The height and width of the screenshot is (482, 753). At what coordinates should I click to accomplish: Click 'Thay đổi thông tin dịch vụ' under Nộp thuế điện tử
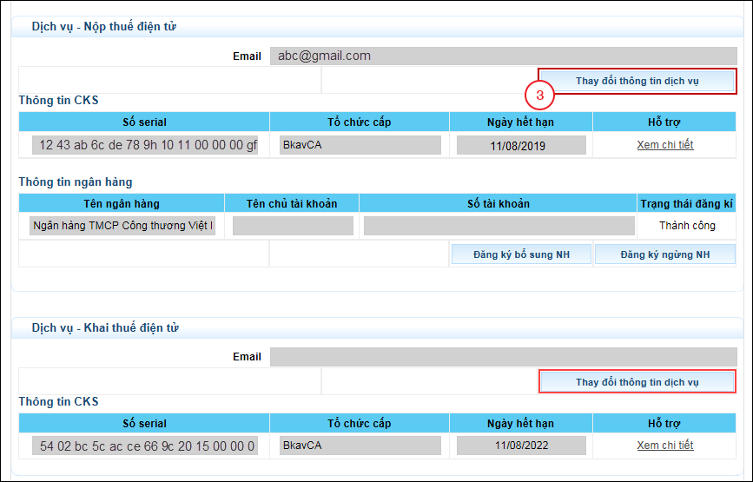coord(637,81)
